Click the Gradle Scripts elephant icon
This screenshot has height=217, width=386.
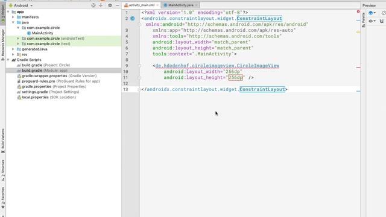coord(14,60)
